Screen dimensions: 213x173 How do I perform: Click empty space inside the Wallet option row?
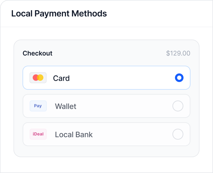[123, 106]
